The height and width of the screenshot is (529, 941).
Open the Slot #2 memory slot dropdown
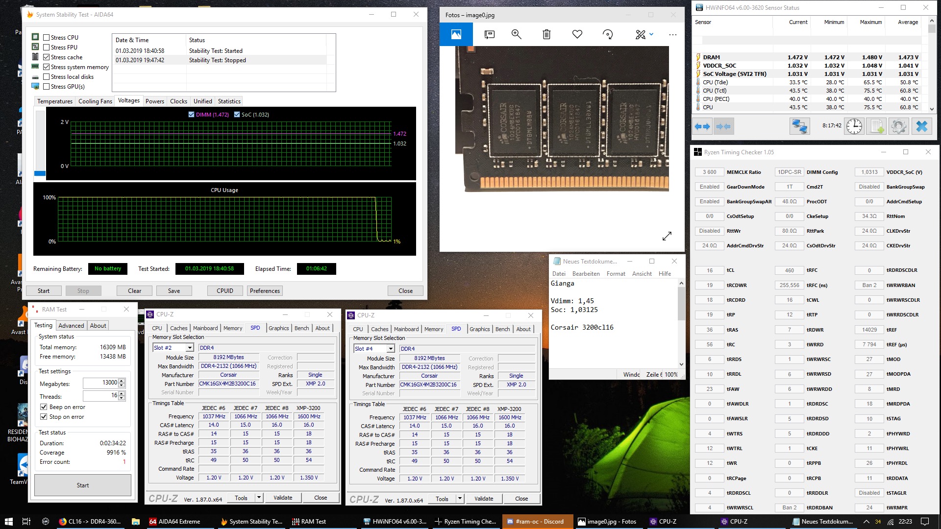pyautogui.click(x=190, y=348)
